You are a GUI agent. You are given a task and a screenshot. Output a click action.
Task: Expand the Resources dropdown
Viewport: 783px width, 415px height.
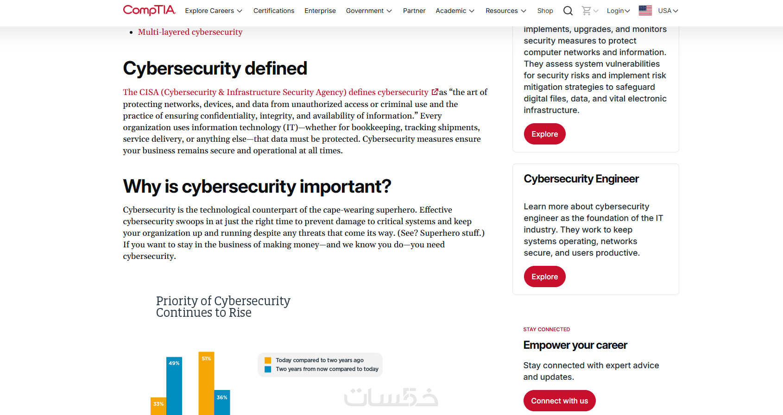[506, 11]
